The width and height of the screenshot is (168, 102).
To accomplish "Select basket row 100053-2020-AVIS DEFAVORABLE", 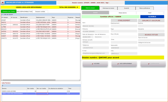I will click(41, 94).
